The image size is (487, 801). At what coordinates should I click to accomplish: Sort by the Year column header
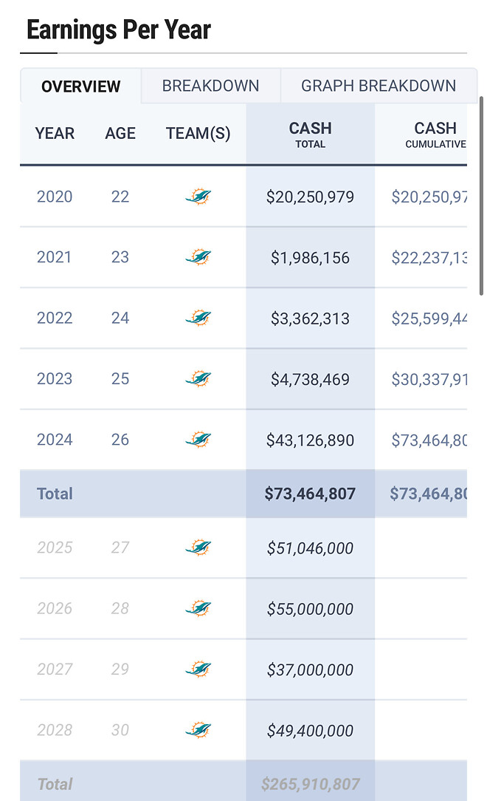coord(55,134)
